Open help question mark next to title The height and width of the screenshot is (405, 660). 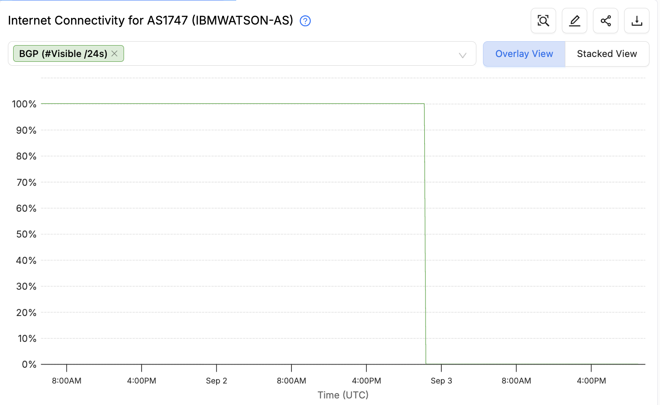tap(305, 21)
